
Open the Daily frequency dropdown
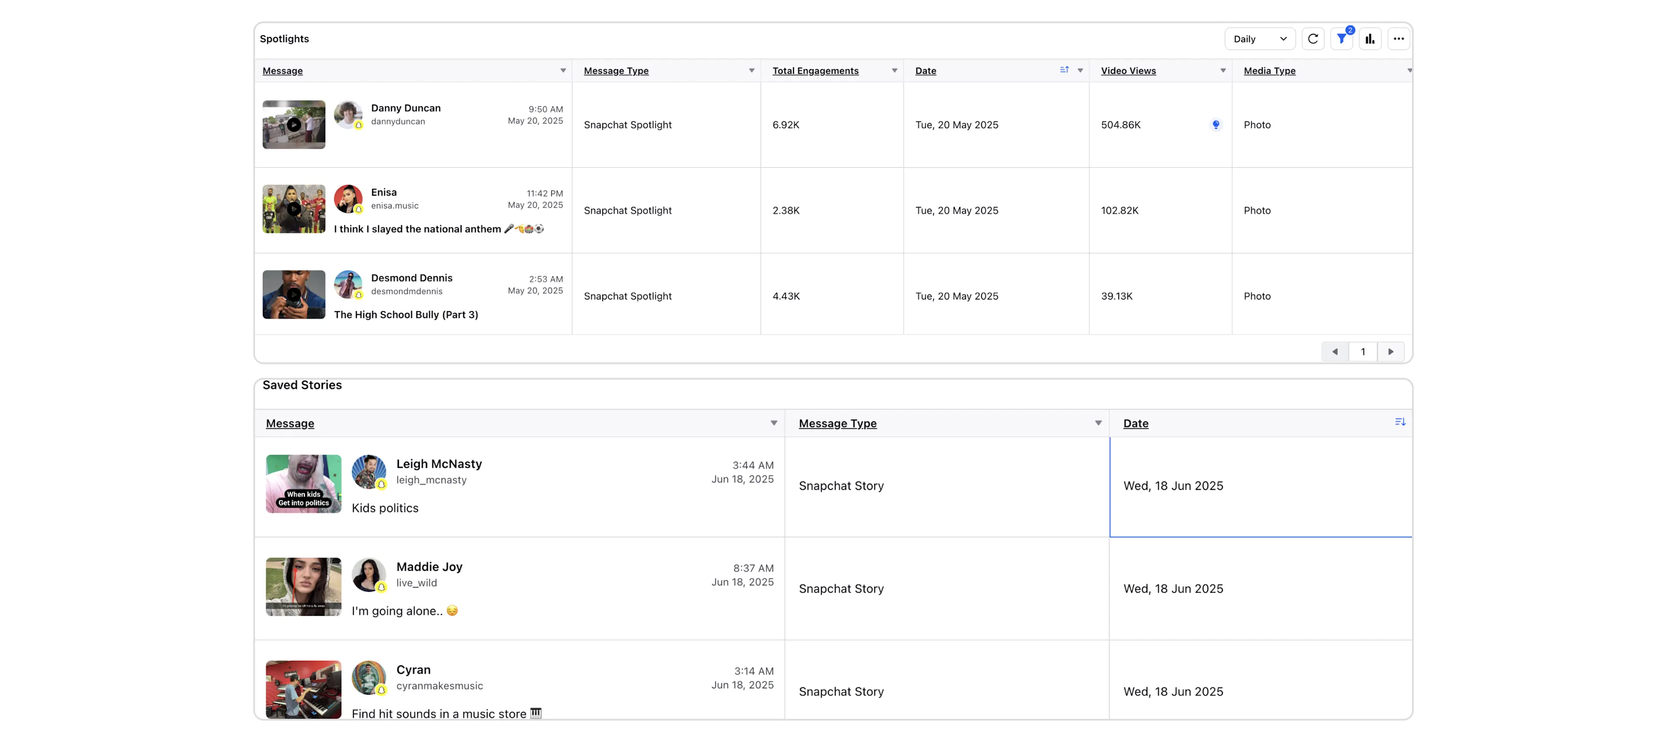tap(1259, 39)
